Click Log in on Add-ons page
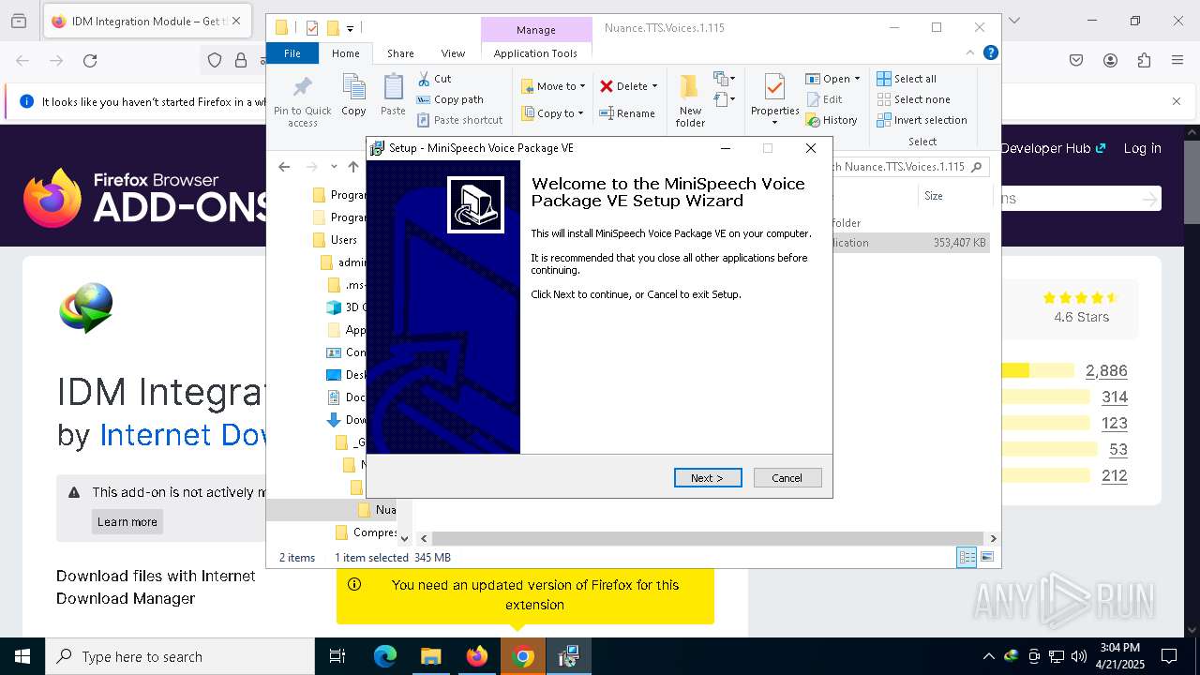This screenshot has width=1200, height=675. [x=1142, y=148]
